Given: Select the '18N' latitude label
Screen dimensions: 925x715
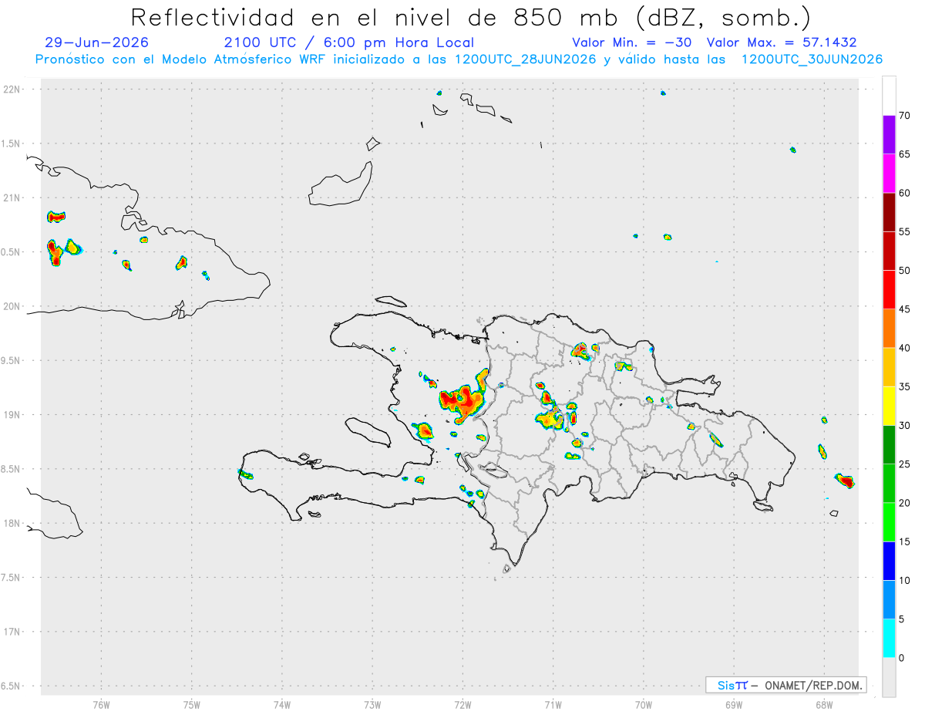Looking at the screenshot, I should click(x=13, y=524).
